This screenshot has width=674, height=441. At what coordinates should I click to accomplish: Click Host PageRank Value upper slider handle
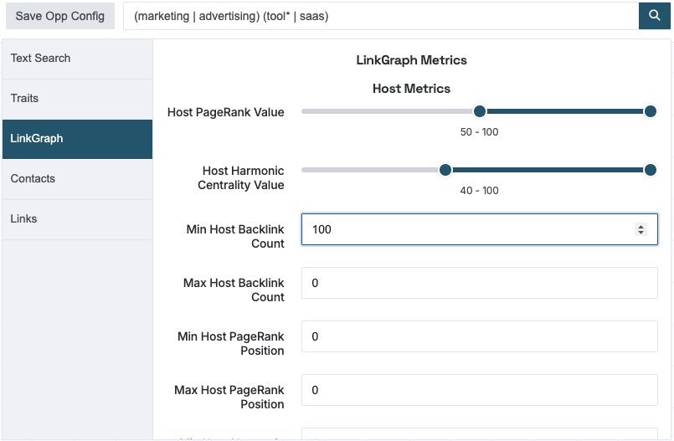[x=651, y=111]
